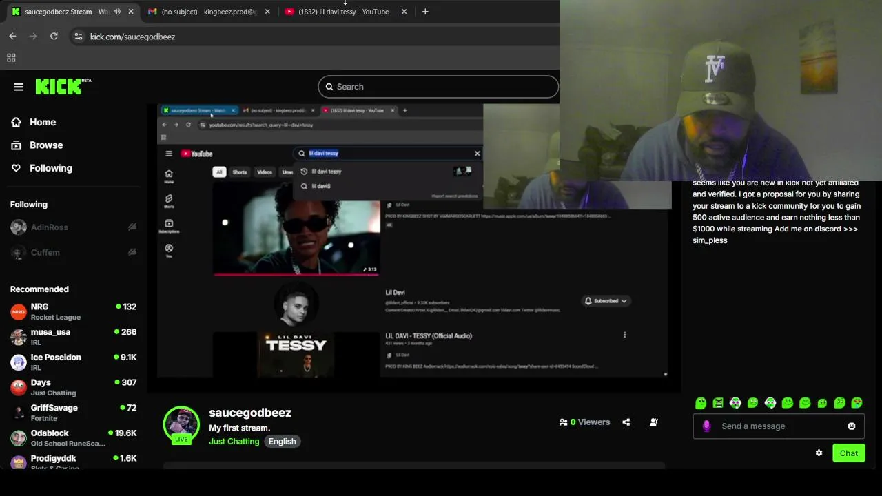Open a new browser tab
Image resolution: width=882 pixels, height=496 pixels.
click(x=425, y=12)
